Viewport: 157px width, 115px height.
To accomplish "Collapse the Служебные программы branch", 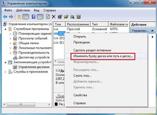I will (x=5, y=29).
